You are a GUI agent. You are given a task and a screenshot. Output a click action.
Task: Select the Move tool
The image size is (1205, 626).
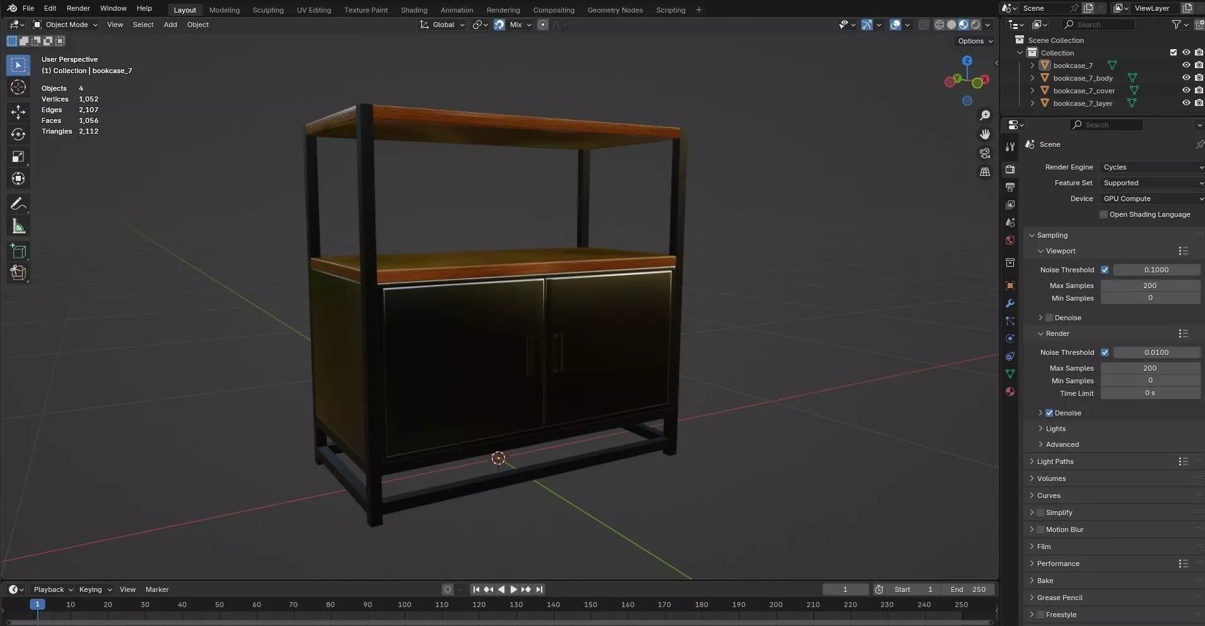coord(18,112)
